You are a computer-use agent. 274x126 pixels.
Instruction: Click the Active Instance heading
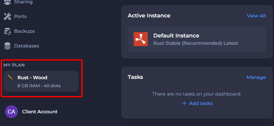pyautogui.click(x=149, y=16)
